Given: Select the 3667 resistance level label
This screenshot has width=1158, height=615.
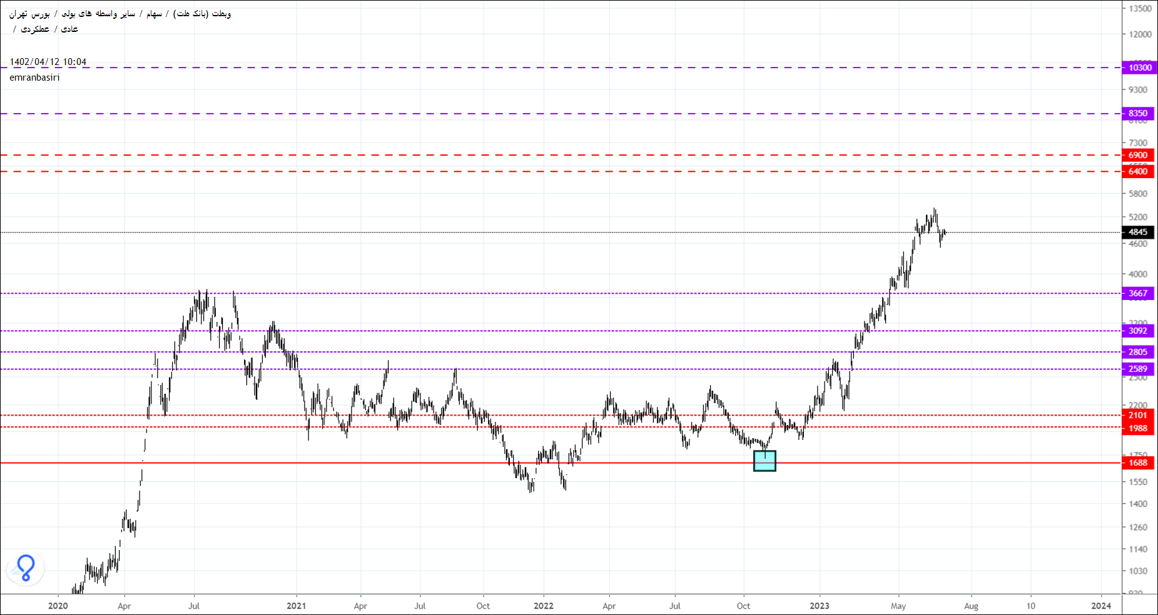Looking at the screenshot, I should point(1139,293).
